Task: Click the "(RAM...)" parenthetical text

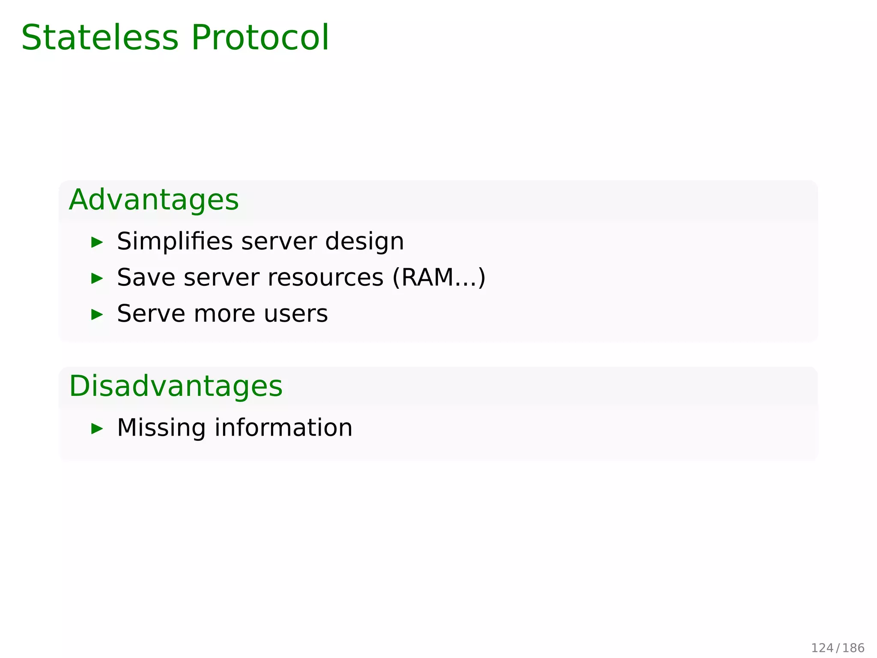Action: (x=439, y=278)
